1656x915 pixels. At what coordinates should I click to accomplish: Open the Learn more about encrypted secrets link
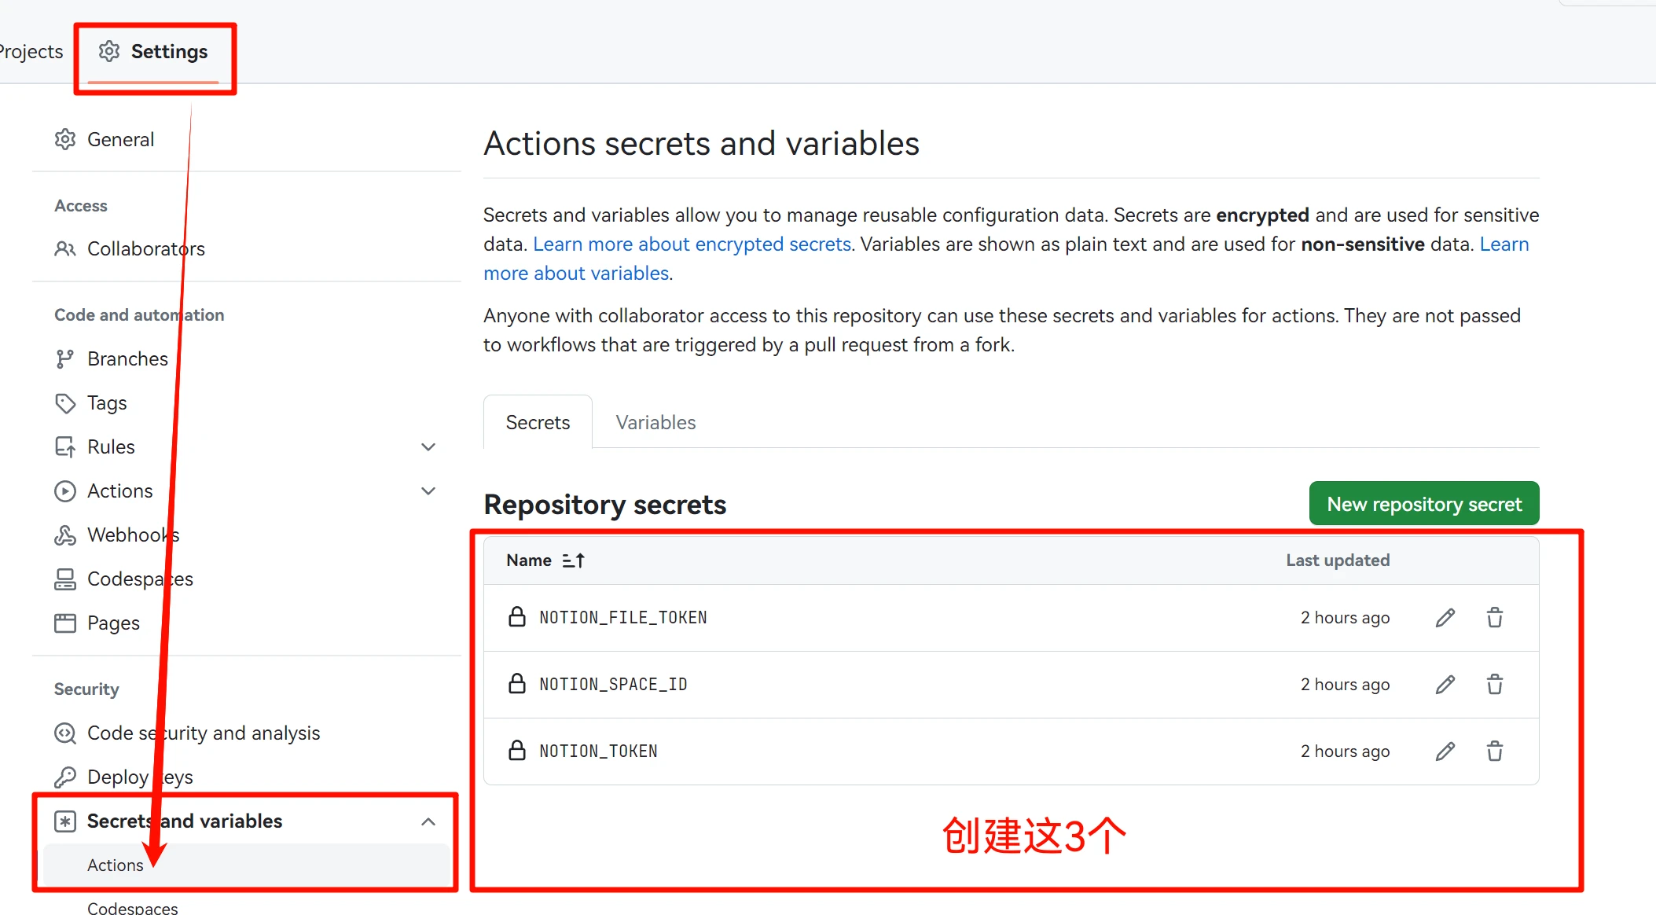tap(692, 244)
